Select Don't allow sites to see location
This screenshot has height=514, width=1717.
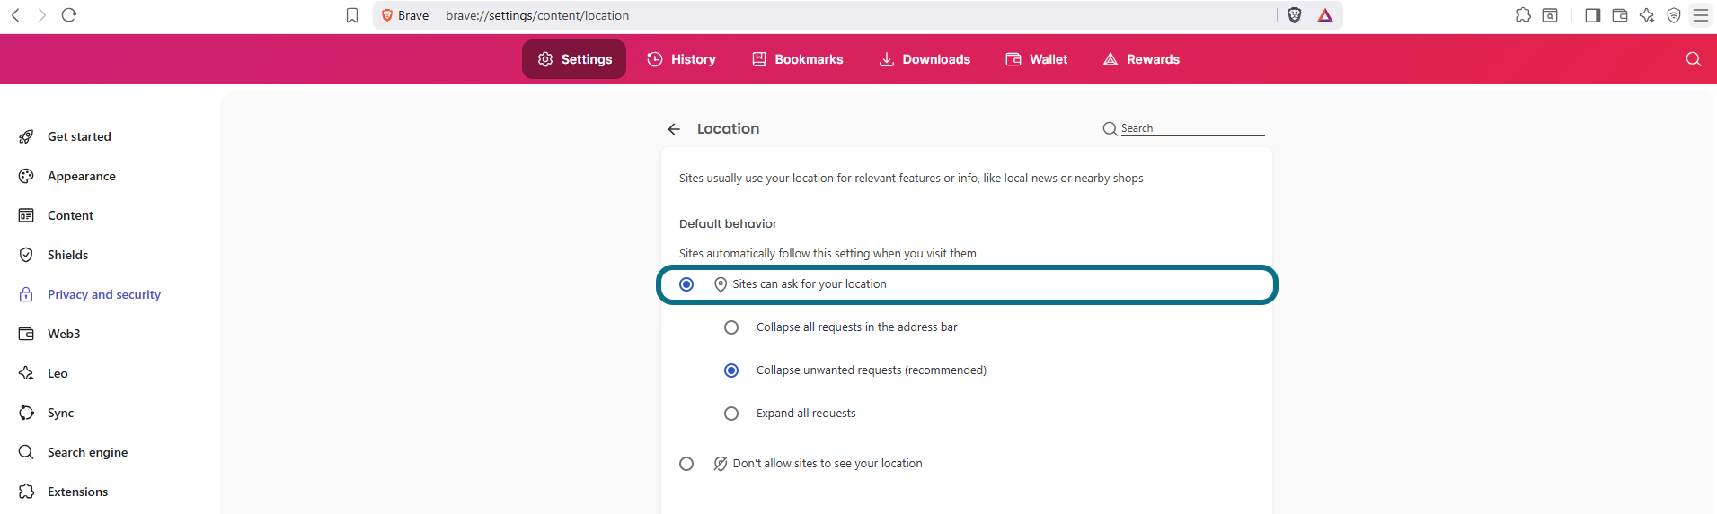click(x=686, y=464)
